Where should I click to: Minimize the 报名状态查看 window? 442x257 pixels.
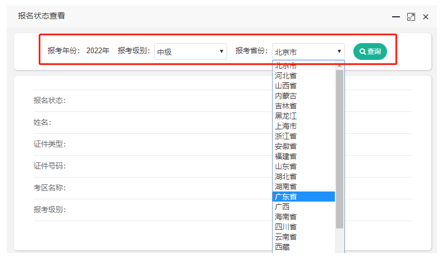coord(396,17)
